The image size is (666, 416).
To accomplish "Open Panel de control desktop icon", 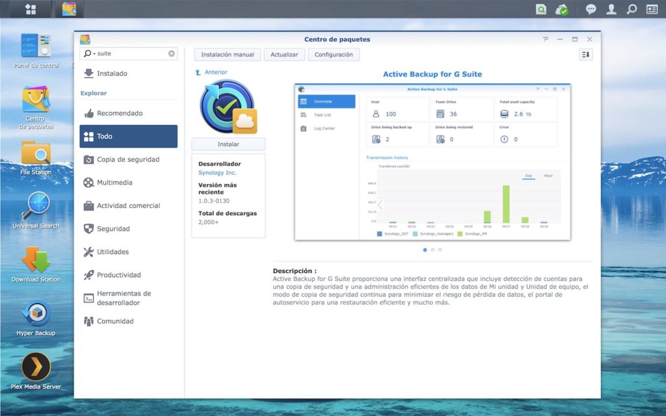I will click(x=36, y=51).
